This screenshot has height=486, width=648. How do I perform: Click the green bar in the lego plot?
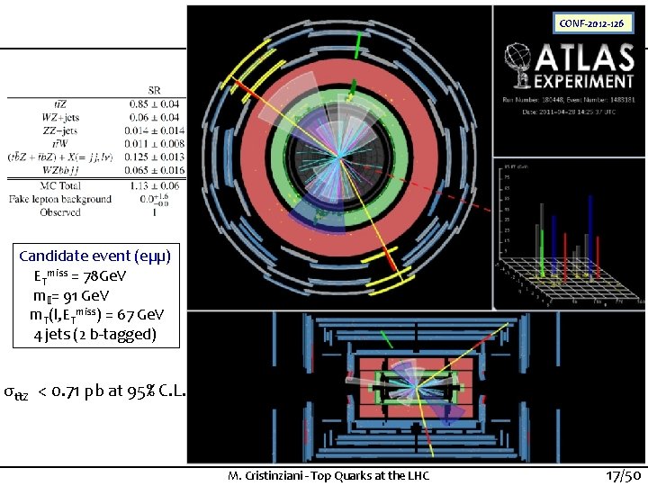coord(542,253)
